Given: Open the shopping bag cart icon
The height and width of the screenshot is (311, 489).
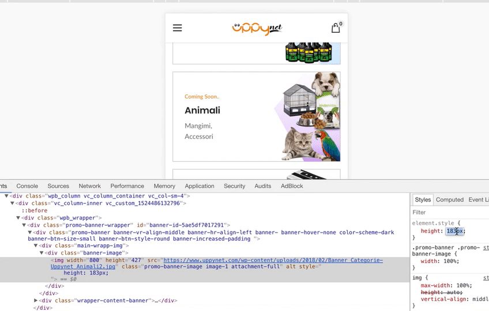Looking at the screenshot, I should tap(336, 28).
